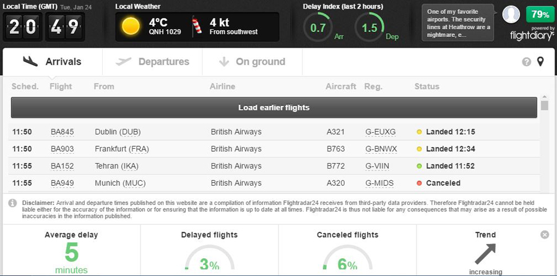Open the Departures tab
The height and width of the screenshot is (276, 557).
click(x=152, y=62)
